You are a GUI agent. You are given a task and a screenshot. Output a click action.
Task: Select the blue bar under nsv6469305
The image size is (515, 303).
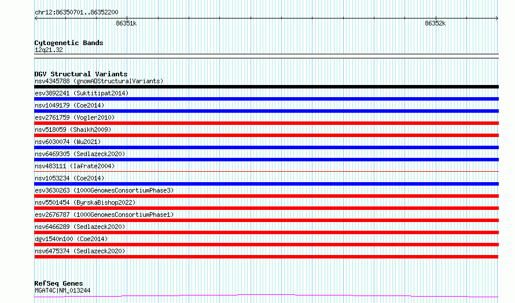point(266,160)
